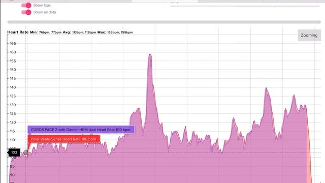The width and height of the screenshot is (325, 183).
Task: Click the COROS PACE 2 tooltip label
Action: coord(81,130)
